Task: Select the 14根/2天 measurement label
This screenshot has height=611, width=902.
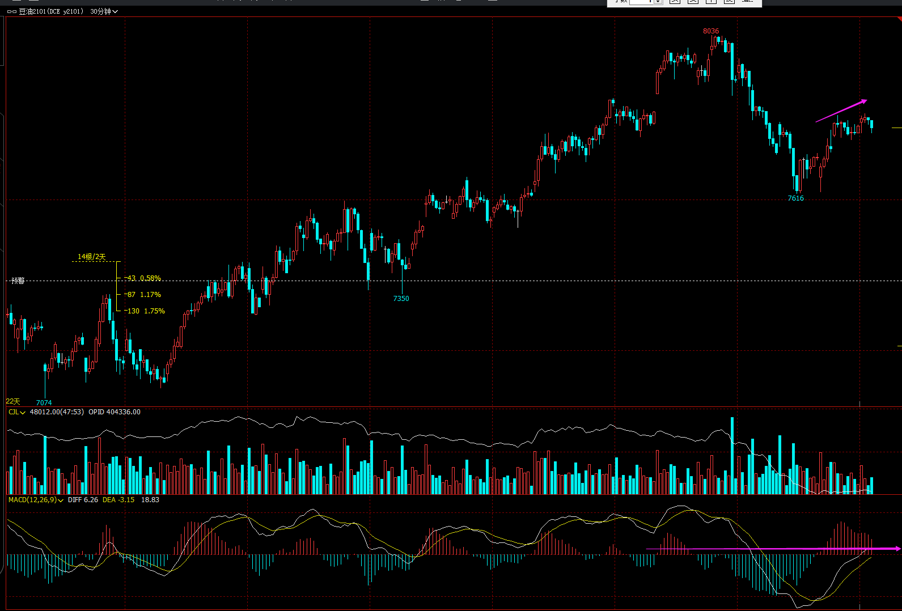Action: coord(92,257)
